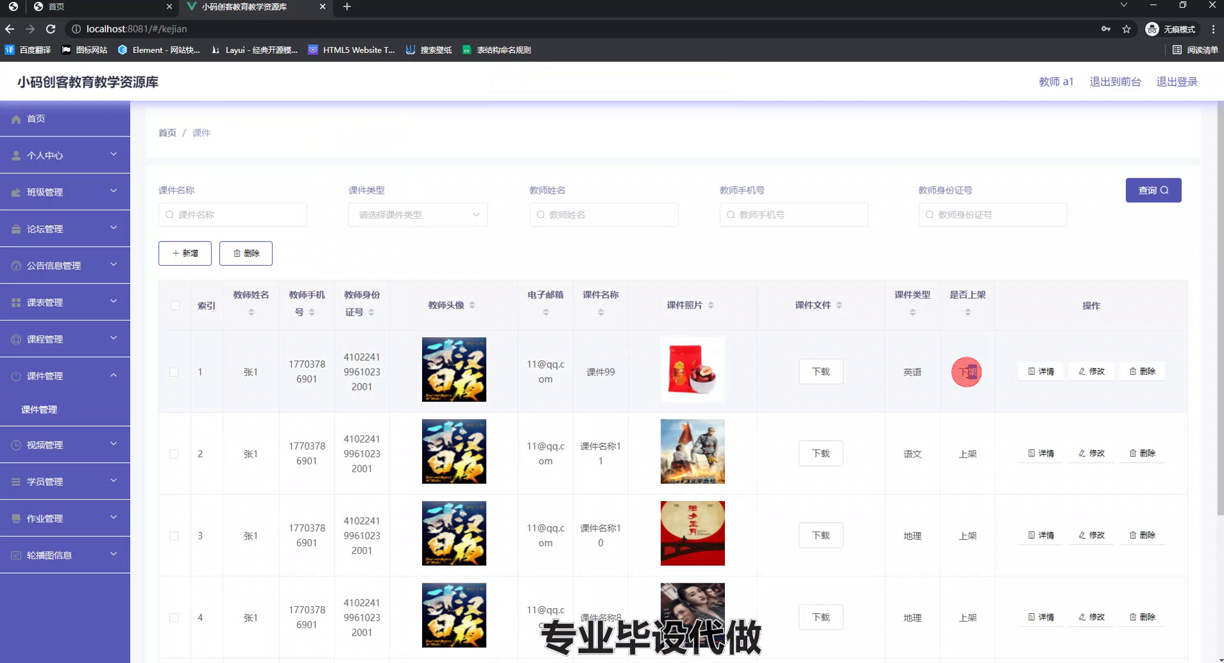This screenshot has width=1224, height=663.
Task: Click 退出登录 link in header
Action: [1177, 82]
